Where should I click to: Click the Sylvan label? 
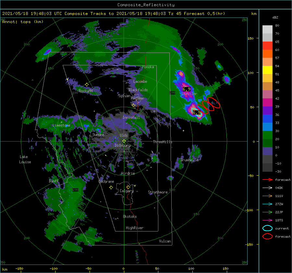click(x=124, y=96)
